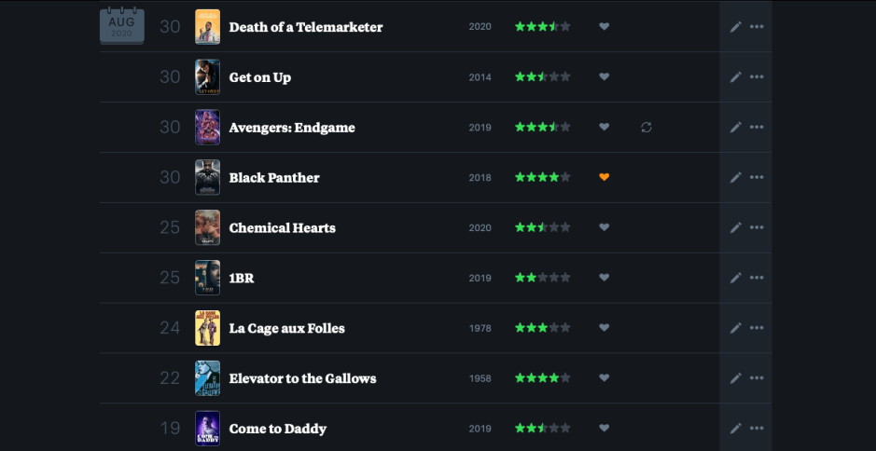Click the rewatch icon on Avengers: Endgame
This screenshot has width=876, height=451.
pos(647,128)
